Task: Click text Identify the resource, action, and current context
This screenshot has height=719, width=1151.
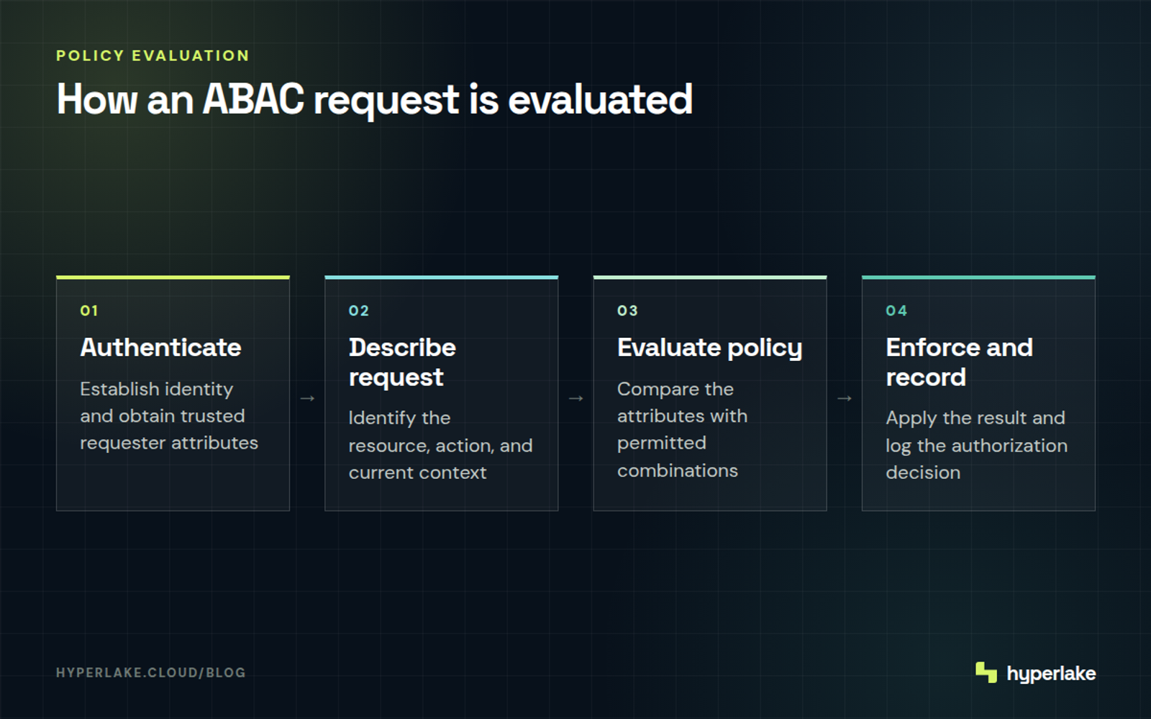Action: coord(440,445)
